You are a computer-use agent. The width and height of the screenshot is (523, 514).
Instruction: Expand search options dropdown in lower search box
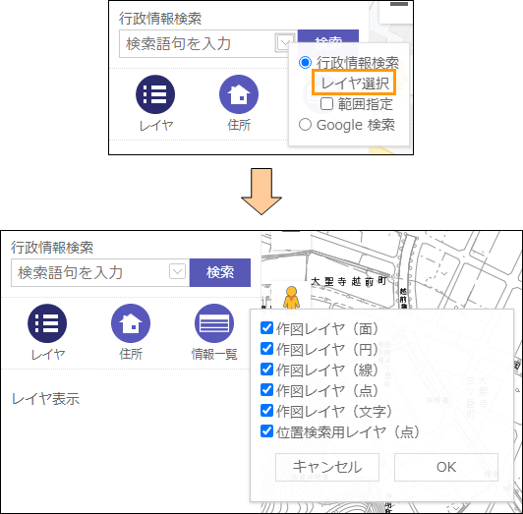point(177,272)
